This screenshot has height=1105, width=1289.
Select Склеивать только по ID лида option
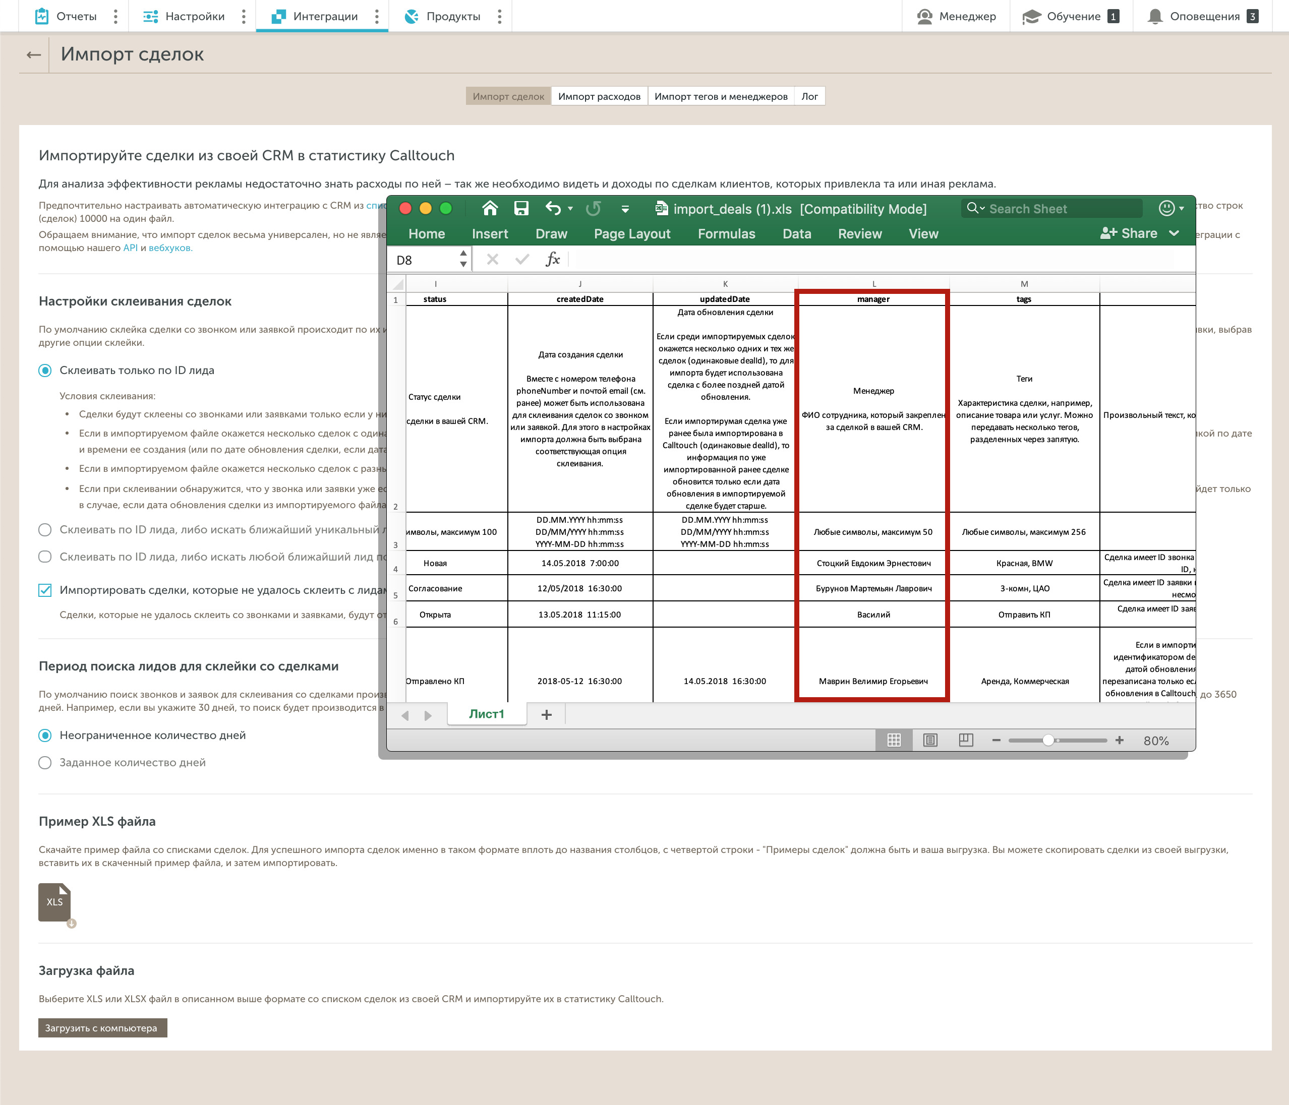coord(45,371)
